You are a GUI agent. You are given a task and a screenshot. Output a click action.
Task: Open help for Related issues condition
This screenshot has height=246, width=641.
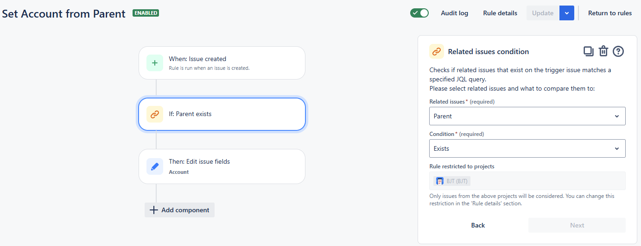pos(618,51)
